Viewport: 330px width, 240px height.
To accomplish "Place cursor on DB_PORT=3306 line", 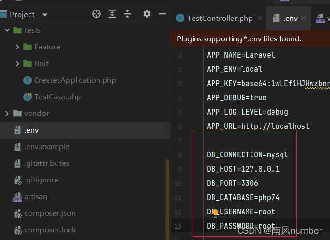I will click(233, 183).
